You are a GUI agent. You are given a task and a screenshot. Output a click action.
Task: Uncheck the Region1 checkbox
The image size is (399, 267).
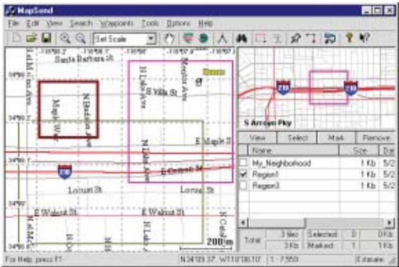[243, 174]
